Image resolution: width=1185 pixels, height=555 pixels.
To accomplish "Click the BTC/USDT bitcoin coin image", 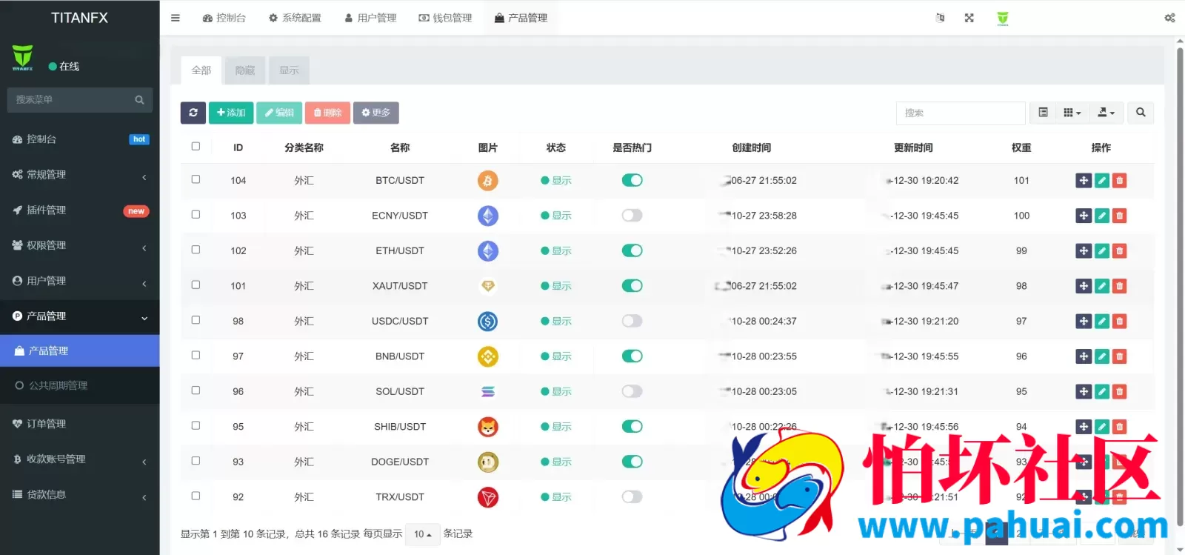I will pos(487,181).
